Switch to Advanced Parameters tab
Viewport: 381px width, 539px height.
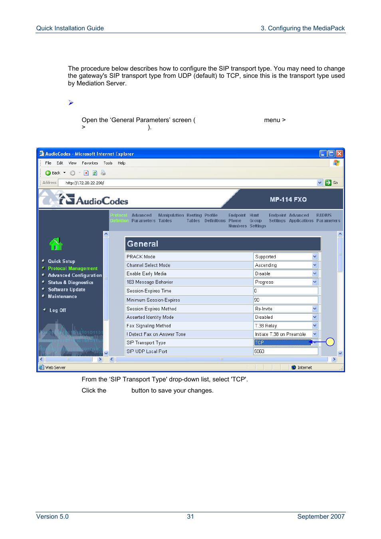tap(143, 218)
